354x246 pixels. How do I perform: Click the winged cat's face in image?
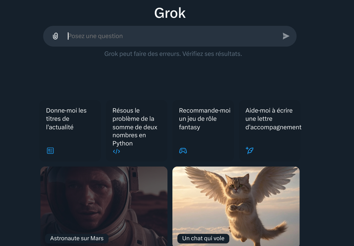click(x=237, y=187)
